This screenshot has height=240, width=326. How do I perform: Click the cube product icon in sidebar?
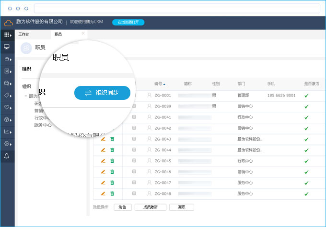pyautogui.click(x=7, y=119)
